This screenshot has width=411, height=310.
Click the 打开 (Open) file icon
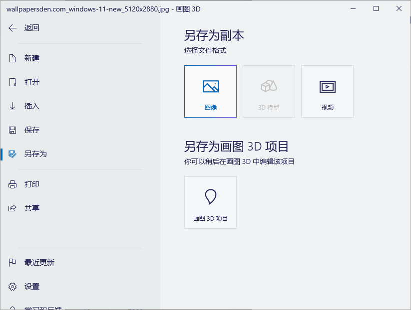coord(12,82)
